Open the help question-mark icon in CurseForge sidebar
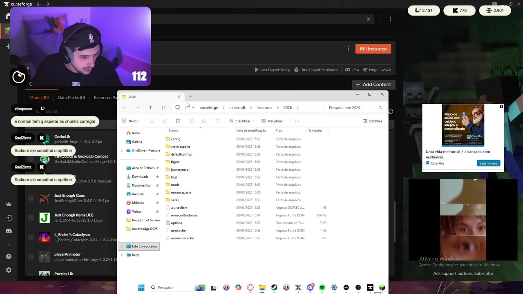The image size is (523, 294). click(x=9, y=256)
